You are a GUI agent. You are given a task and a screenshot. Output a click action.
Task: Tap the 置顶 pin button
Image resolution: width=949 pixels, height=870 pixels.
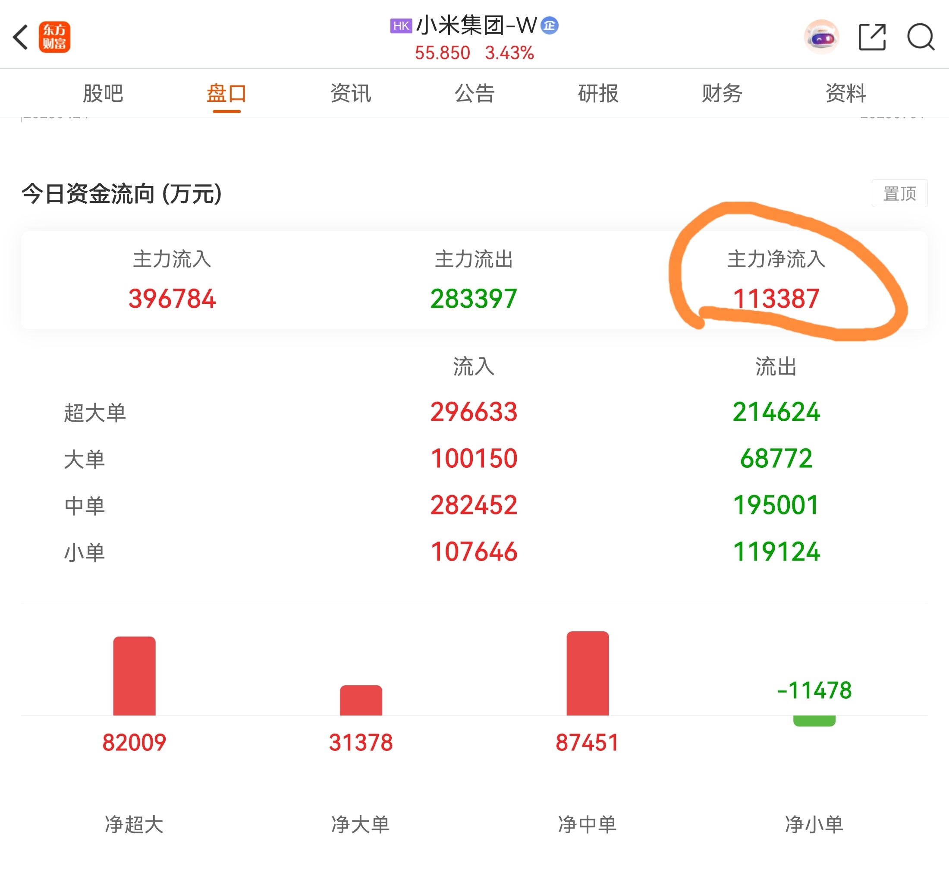pos(899,193)
